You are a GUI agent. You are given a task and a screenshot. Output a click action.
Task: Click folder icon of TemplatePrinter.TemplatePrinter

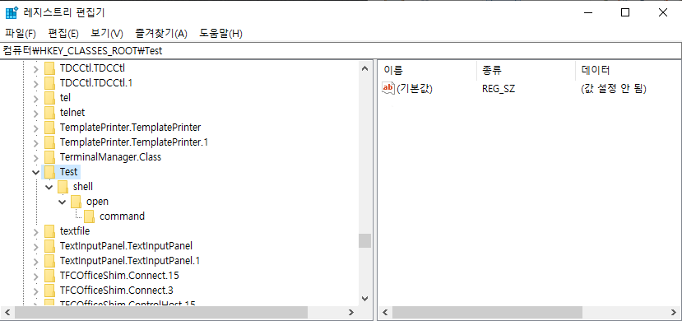[50, 128]
